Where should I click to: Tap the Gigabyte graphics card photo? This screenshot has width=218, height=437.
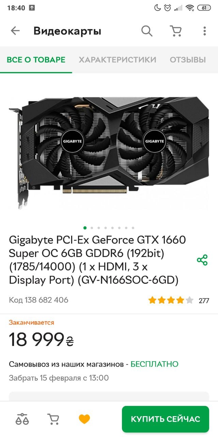click(109, 153)
